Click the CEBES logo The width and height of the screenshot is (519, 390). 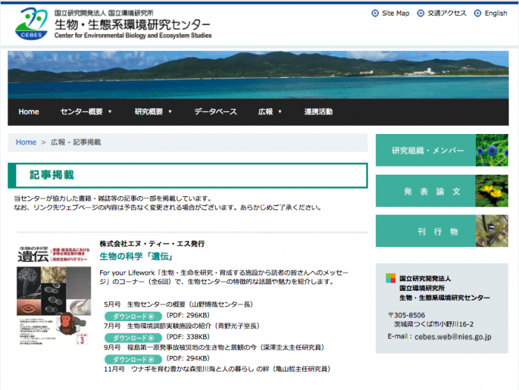(31, 24)
